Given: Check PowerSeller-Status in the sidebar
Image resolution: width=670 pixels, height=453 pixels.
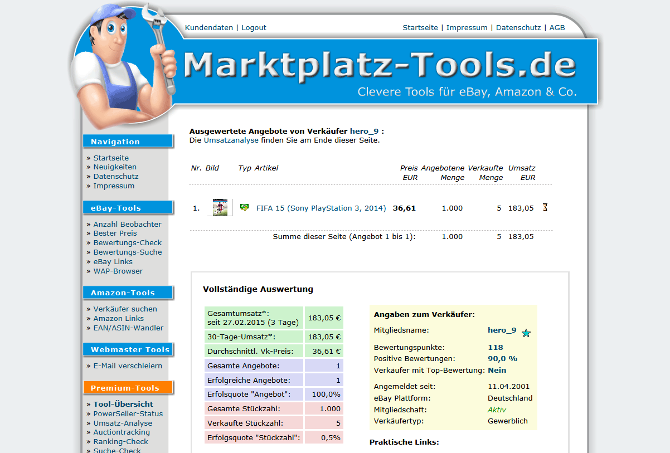Looking at the screenshot, I should 128,414.
